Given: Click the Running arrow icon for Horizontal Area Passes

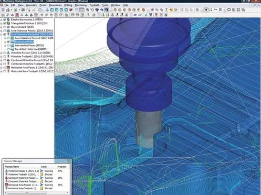Looking at the screenshot, I should (x=41, y=185).
